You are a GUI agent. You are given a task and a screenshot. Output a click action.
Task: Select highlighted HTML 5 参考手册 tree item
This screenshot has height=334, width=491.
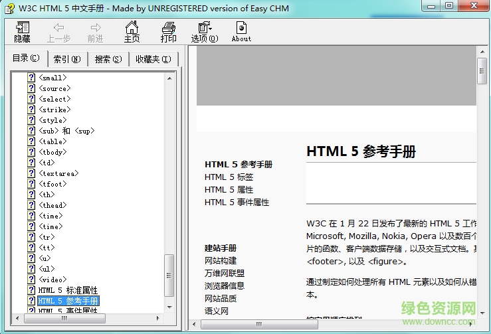pyautogui.click(x=68, y=301)
